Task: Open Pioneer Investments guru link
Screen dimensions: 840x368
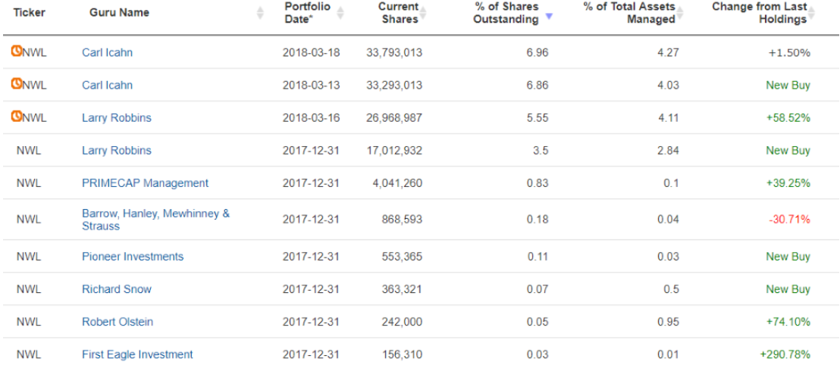Action: click(x=133, y=256)
